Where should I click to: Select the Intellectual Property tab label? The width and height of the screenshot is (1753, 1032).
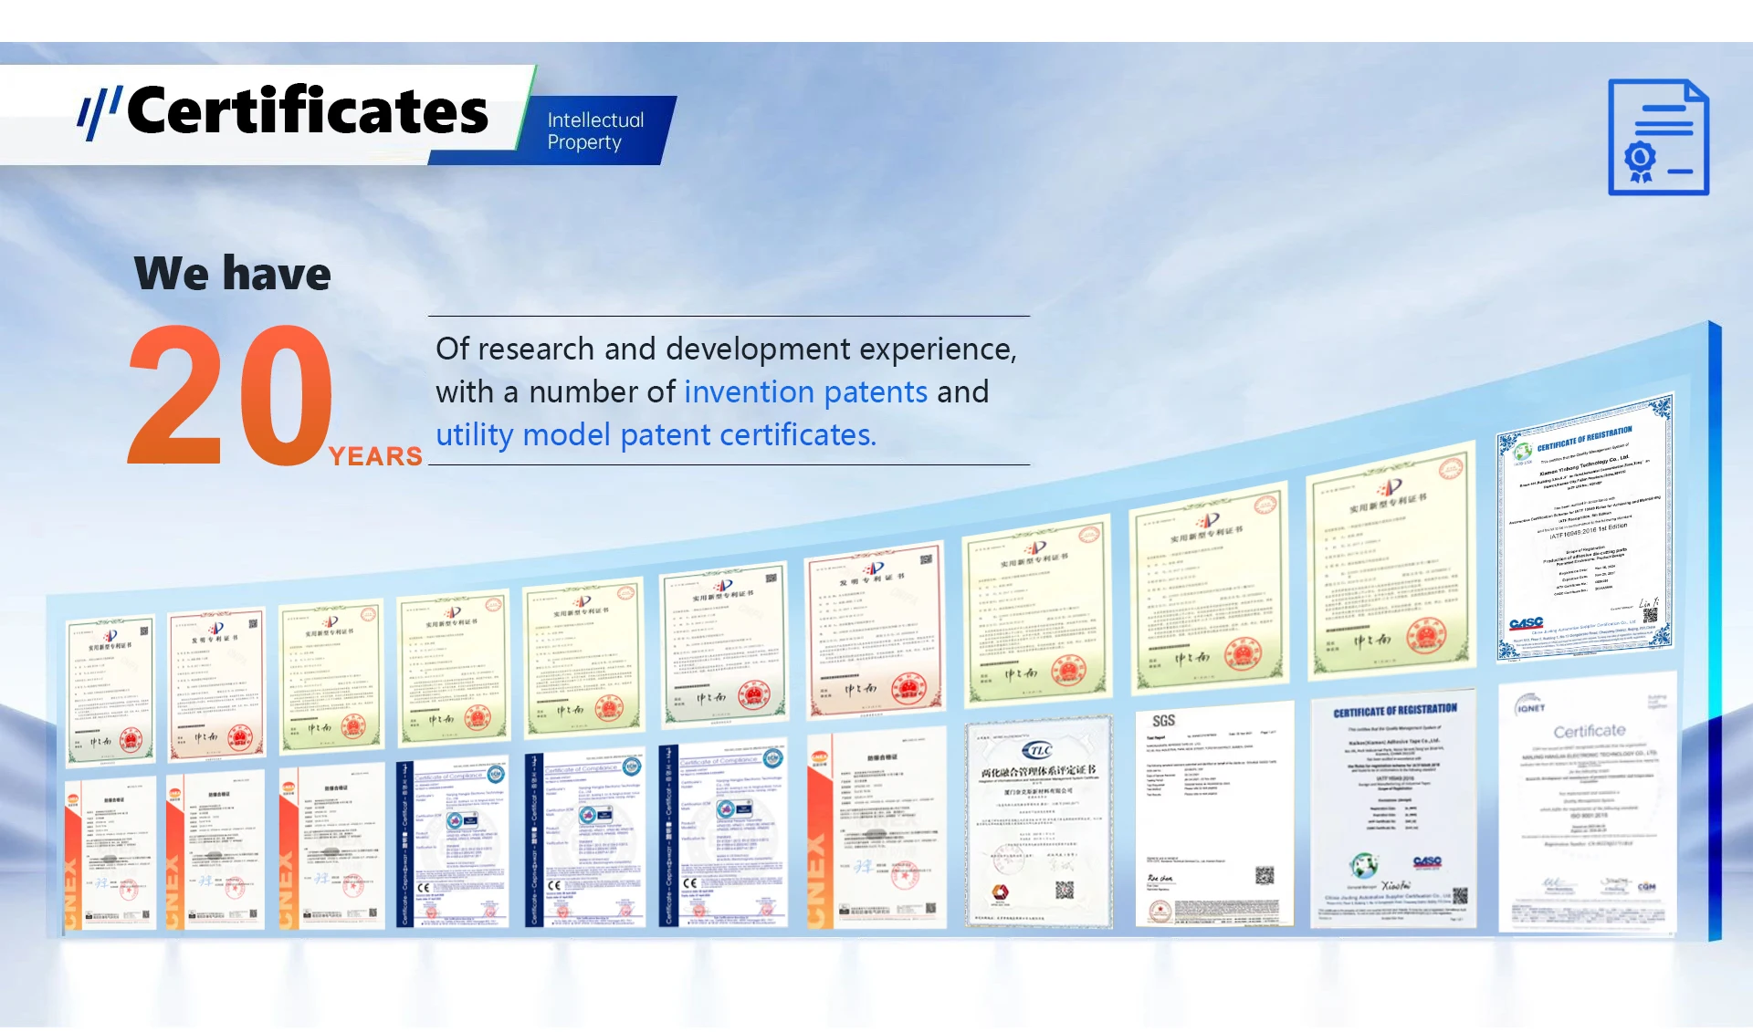point(595,131)
